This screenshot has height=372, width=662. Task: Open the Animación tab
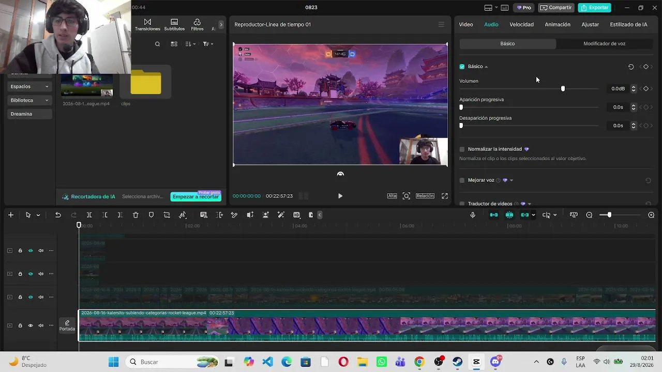(558, 24)
